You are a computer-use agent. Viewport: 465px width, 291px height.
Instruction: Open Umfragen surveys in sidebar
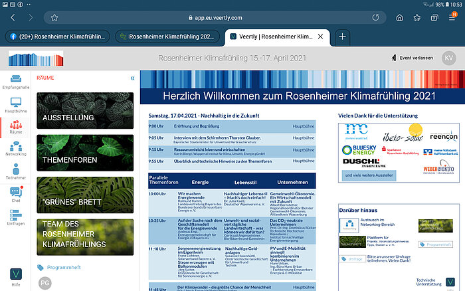(15, 217)
